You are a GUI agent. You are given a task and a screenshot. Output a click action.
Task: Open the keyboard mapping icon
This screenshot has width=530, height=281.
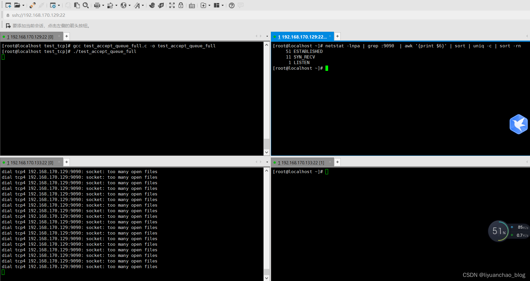tap(192, 5)
